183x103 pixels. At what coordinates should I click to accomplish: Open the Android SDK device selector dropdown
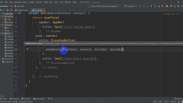[x=104, y=6]
